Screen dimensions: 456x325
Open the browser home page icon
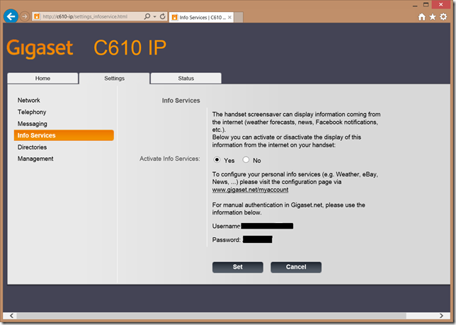(x=422, y=17)
